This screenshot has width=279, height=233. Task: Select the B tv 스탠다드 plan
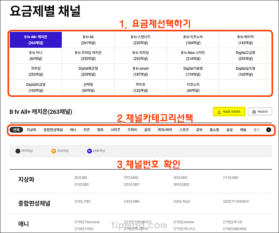140,39
